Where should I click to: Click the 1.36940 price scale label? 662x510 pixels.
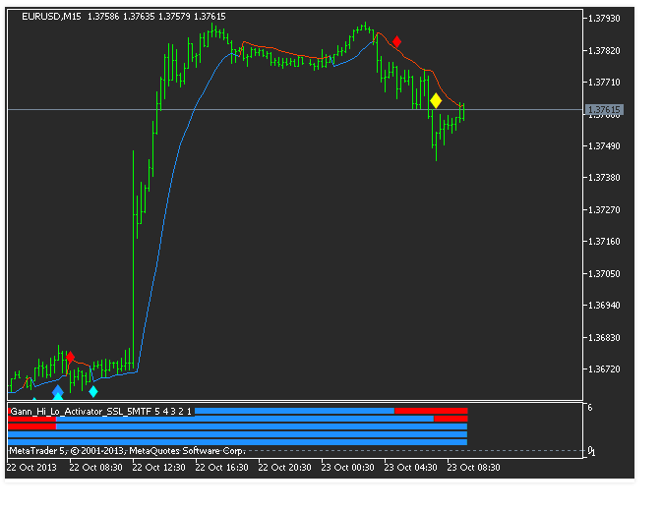click(604, 305)
